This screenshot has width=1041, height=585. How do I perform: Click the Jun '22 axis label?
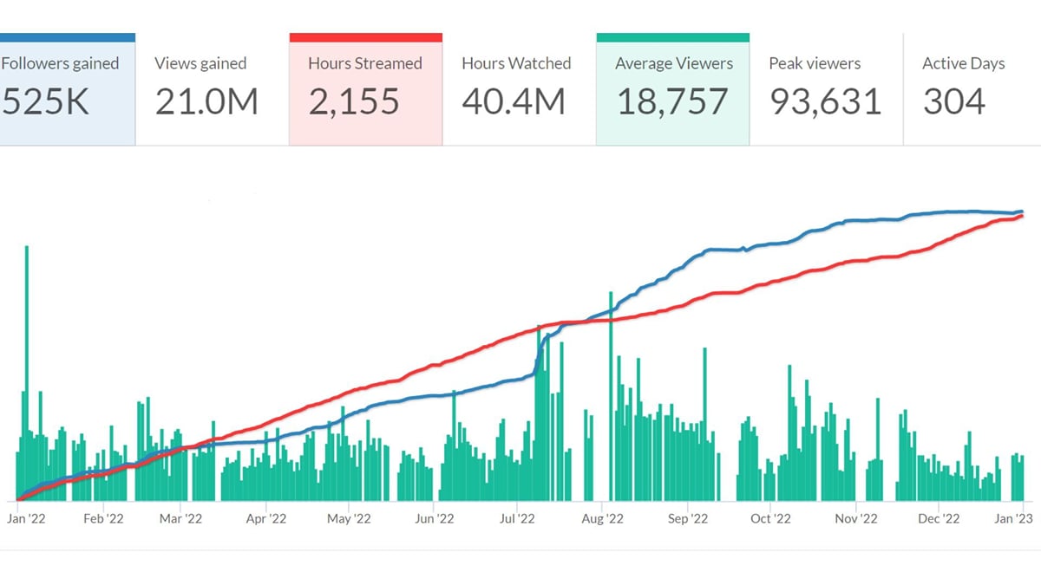[434, 518]
